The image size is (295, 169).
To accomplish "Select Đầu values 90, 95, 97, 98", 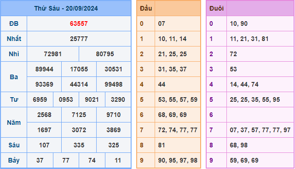I will pos(178,160).
